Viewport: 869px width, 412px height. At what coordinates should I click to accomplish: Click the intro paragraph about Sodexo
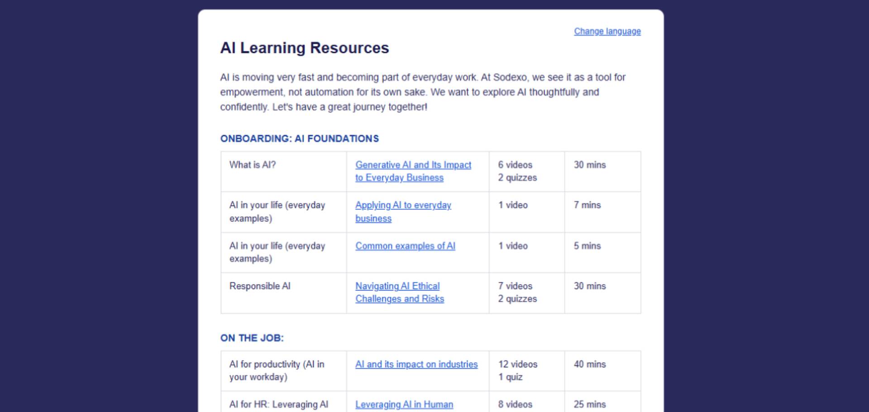point(423,92)
